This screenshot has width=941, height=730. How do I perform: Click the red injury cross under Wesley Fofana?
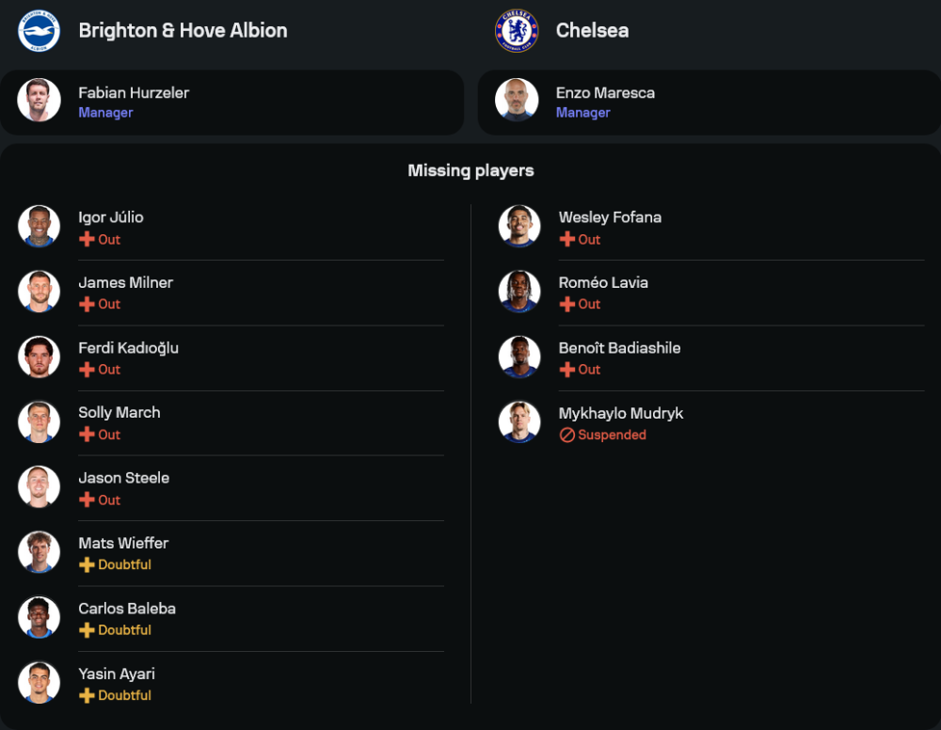(x=566, y=240)
